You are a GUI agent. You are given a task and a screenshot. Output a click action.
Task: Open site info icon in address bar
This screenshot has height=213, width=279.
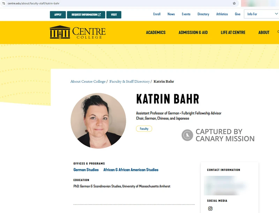coord(4,3)
